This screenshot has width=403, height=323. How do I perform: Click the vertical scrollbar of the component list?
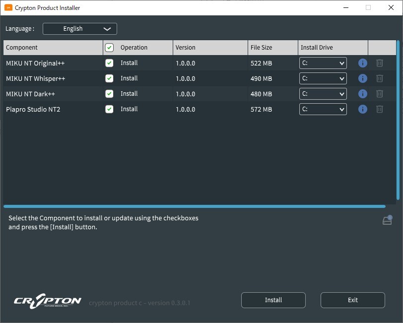point(398,120)
